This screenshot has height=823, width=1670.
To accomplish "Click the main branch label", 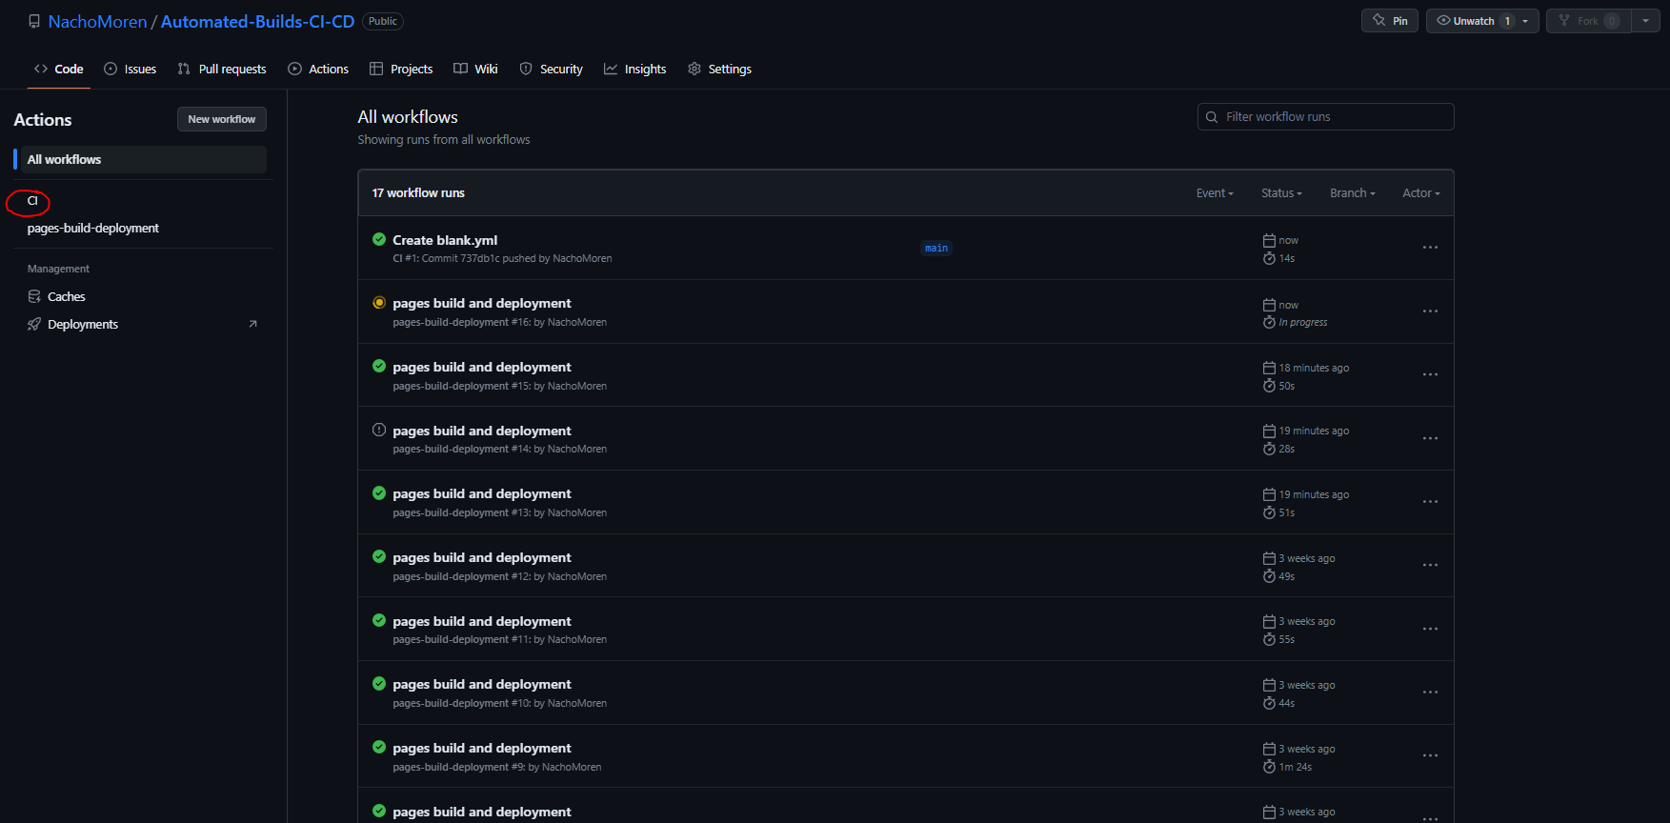I will [936, 248].
